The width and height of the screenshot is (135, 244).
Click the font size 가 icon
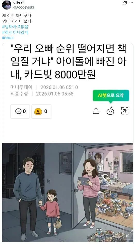click(125, 111)
